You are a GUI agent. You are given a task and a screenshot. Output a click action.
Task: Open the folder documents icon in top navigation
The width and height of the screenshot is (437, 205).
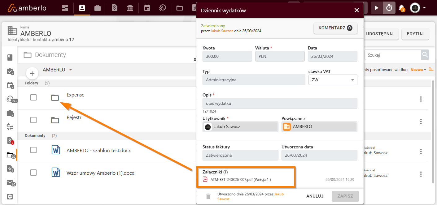tap(180, 8)
